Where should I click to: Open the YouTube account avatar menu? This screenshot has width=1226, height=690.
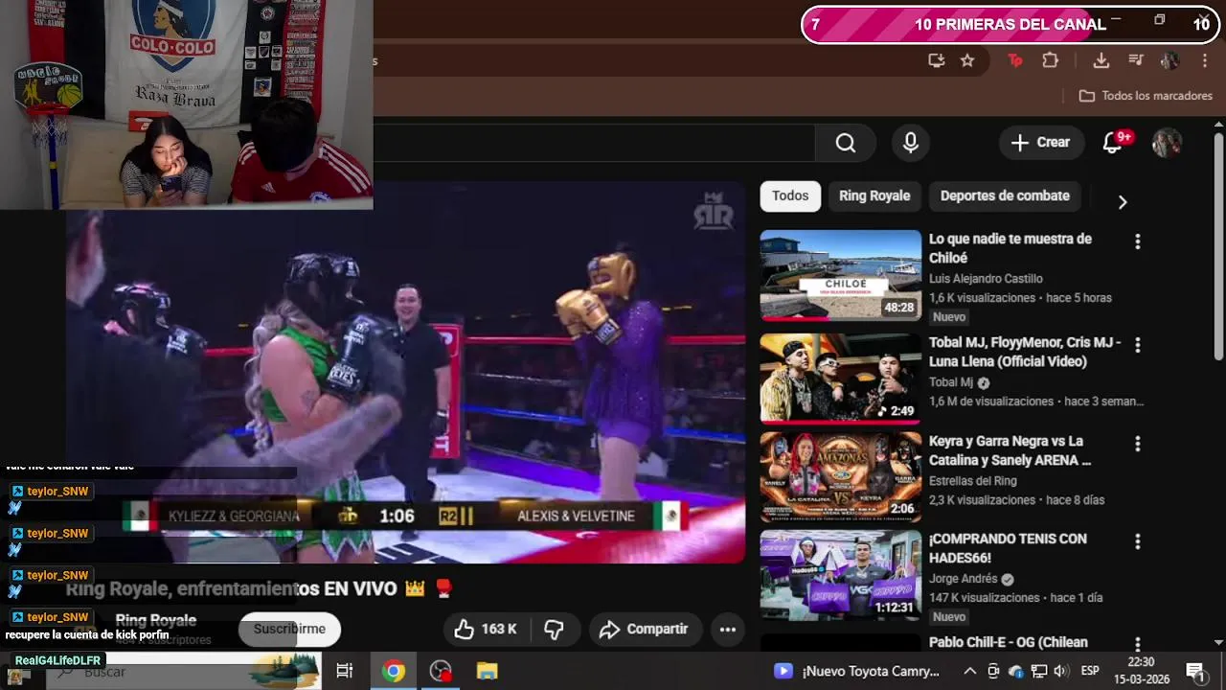point(1167,143)
